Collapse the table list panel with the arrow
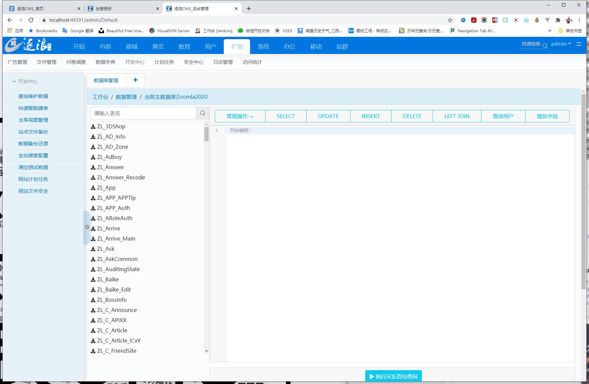This screenshot has width=589, height=384. pyautogui.click(x=87, y=227)
